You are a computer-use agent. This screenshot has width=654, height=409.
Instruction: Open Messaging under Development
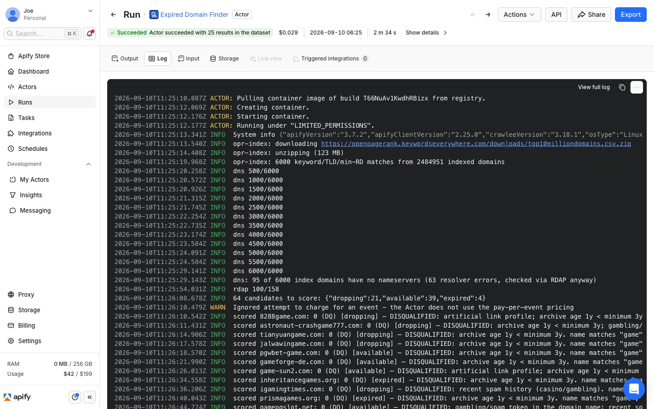click(x=50, y=210)
